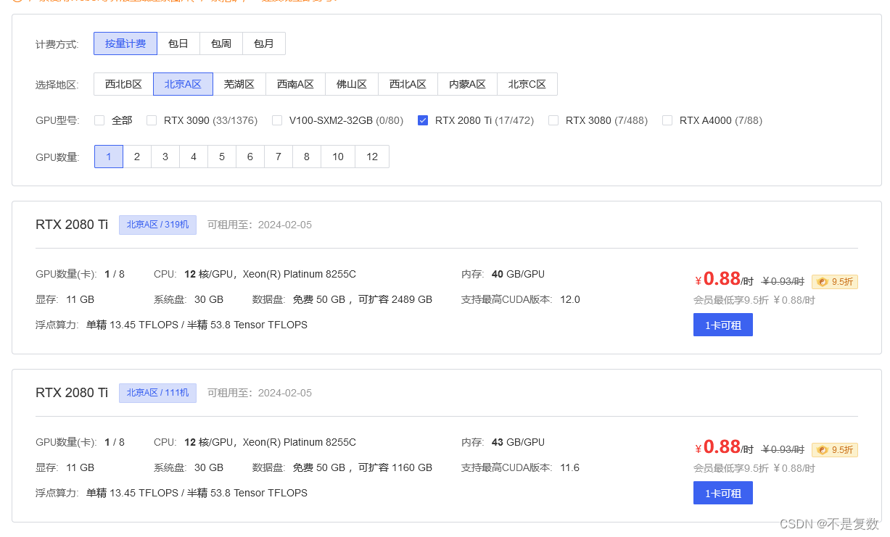Set GPU count to 1
This screenshot has height=537, width=890.
(109, 157)
